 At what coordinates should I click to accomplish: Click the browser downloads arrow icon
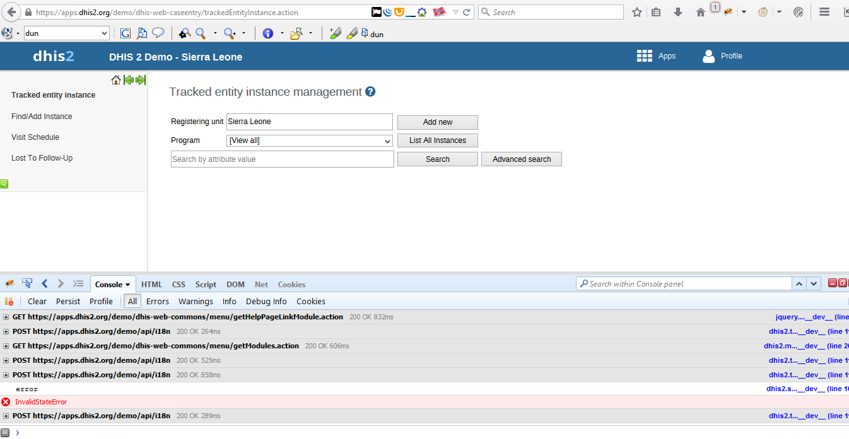point(678,12)
